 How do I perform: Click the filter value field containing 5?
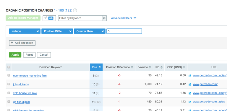point(124,31)
